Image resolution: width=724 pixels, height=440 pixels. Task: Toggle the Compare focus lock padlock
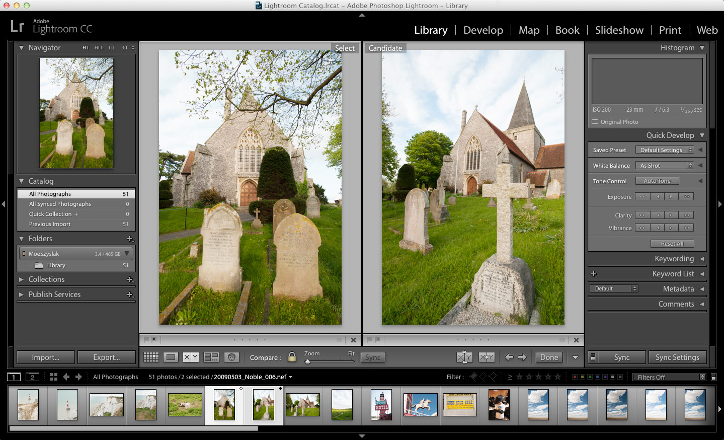pyautogui.click(x=292, y=357)
